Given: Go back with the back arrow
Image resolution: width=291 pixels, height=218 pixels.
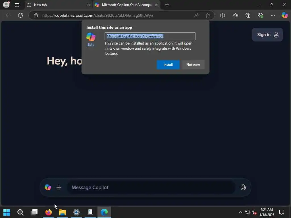Looking at the screenshot, I should coord(8,15).
